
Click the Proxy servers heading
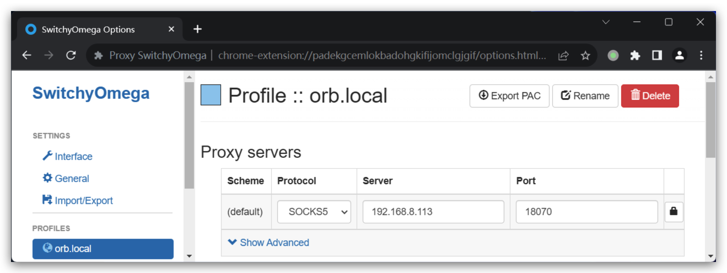[x=251, y=152]
